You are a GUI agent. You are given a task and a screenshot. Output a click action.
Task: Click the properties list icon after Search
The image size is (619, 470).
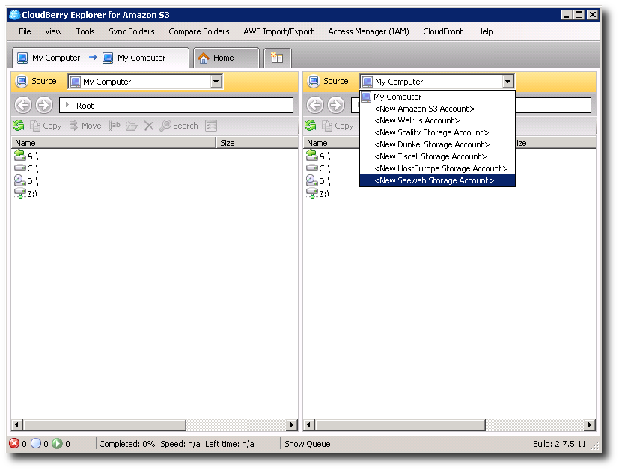tap(211, 126)
